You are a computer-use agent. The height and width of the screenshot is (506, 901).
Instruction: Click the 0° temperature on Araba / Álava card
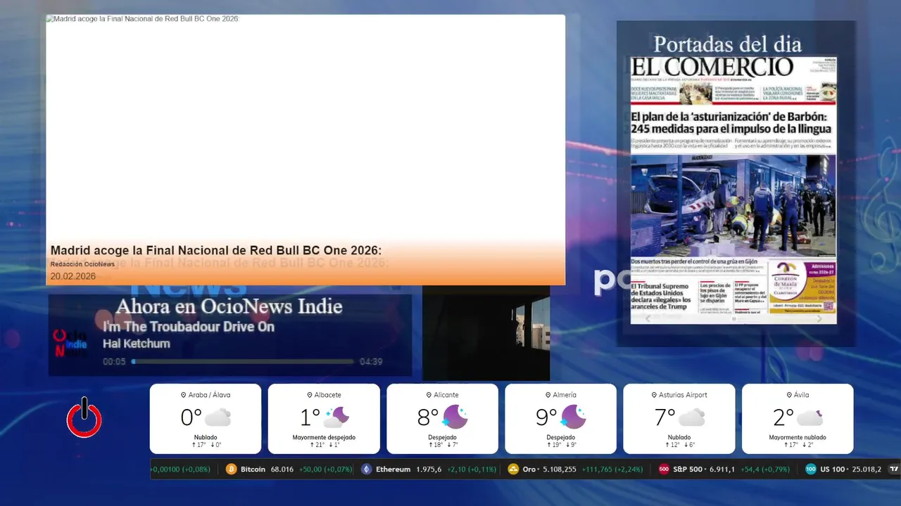(x=191, y=417)
